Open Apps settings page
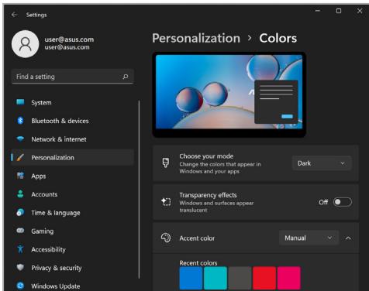369x291 pixels. 73,176
